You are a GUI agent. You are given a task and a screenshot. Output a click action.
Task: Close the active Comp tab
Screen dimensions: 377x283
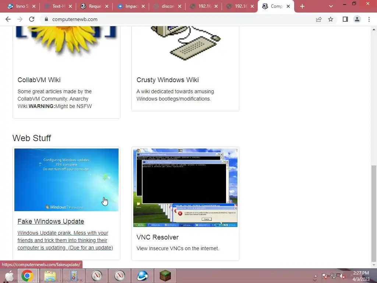(x=288, y=7)
